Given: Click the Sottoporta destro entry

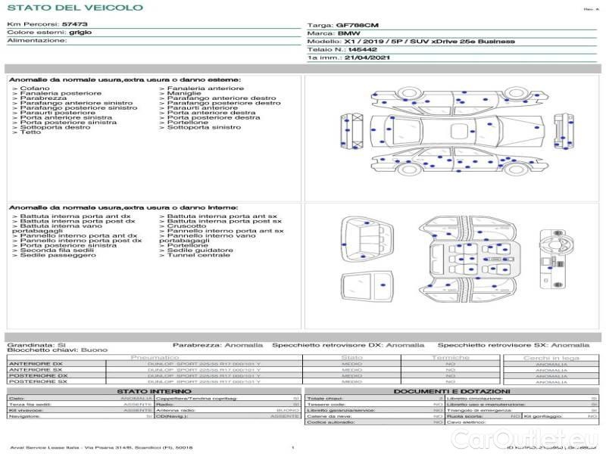Looking at the screenshot, I should coord(52,127).
